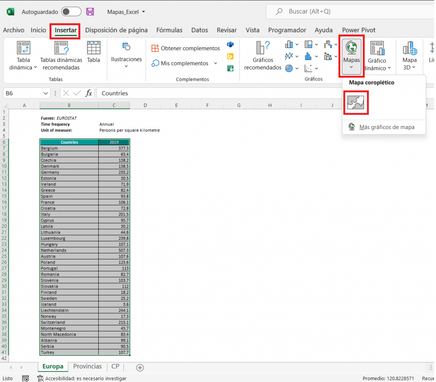Viewport: 436px width, 382px height.
Task: Click the insert function fx icon
Action: [89, 93]
